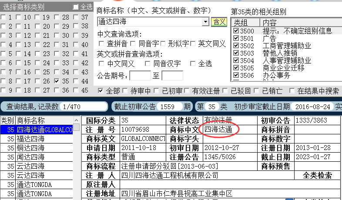Tick trademark class 45 checkbox

click(76, 90)
